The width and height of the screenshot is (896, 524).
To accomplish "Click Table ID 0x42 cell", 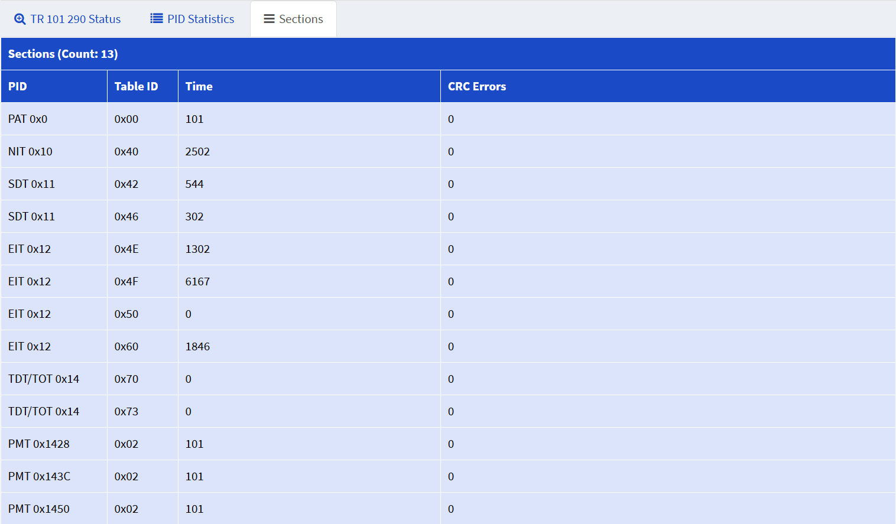I will point(142,184).
